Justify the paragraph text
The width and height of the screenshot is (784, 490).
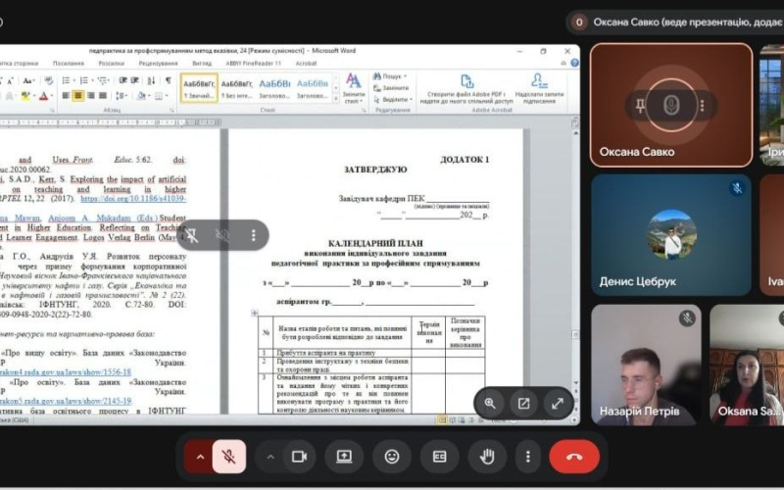point(103,95)
